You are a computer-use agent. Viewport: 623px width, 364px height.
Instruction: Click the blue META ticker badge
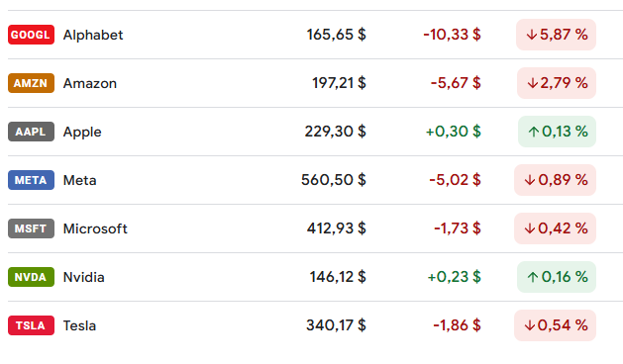click(x=31, y=180)
